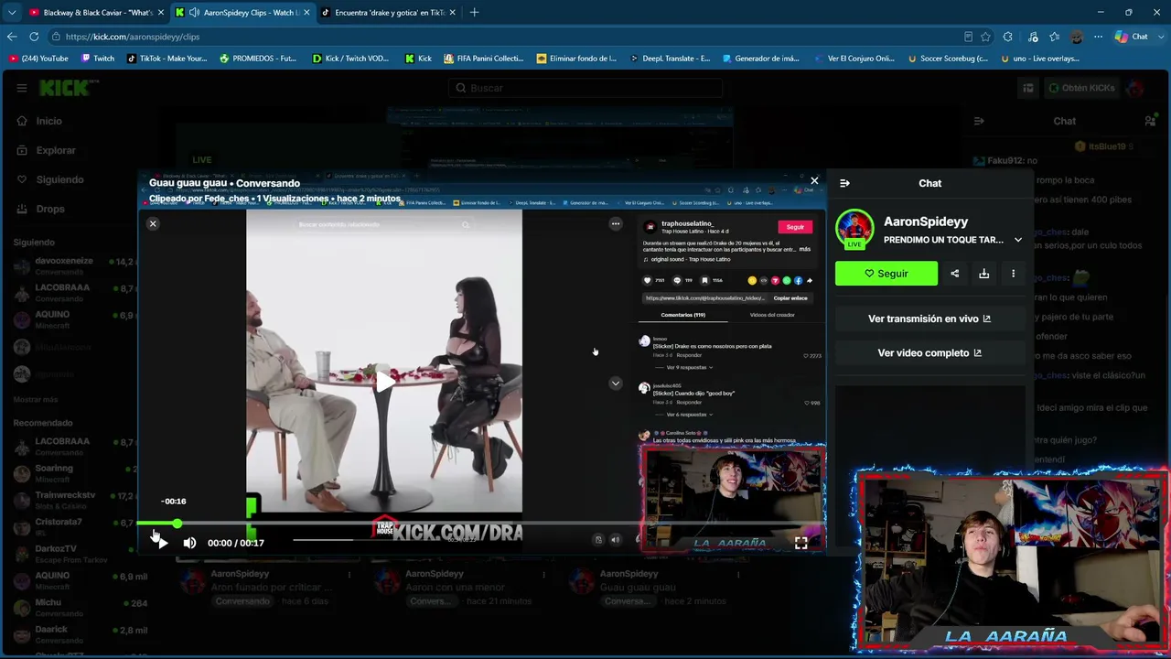
Task: Switch to the 'Encuentra drake y gotica' TikTok tab
Action: click(389, 13)
